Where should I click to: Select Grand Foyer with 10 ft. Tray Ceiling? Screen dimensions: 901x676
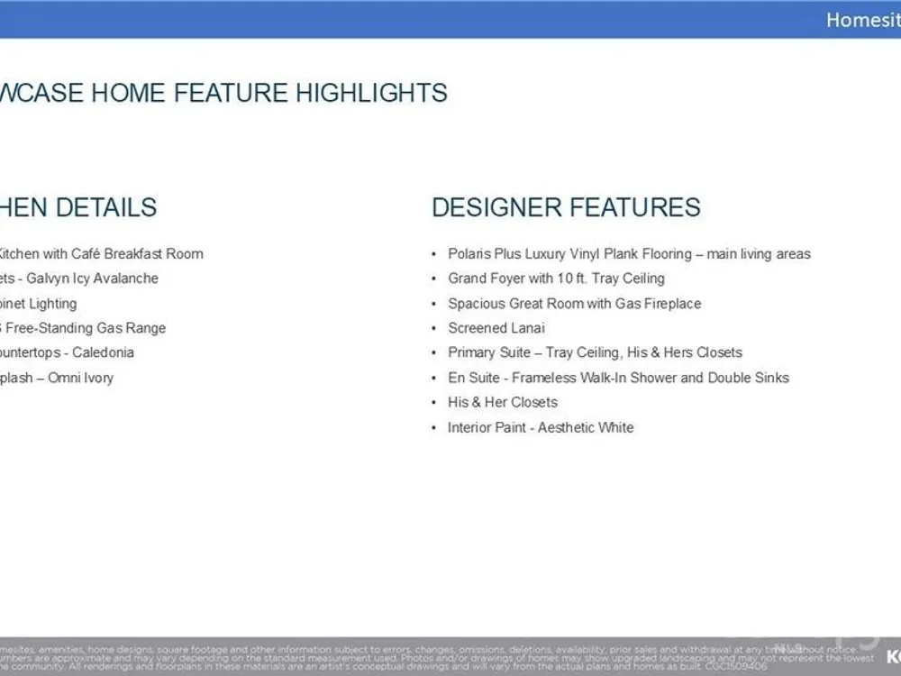pyautogui.click(x=556, y=279)
